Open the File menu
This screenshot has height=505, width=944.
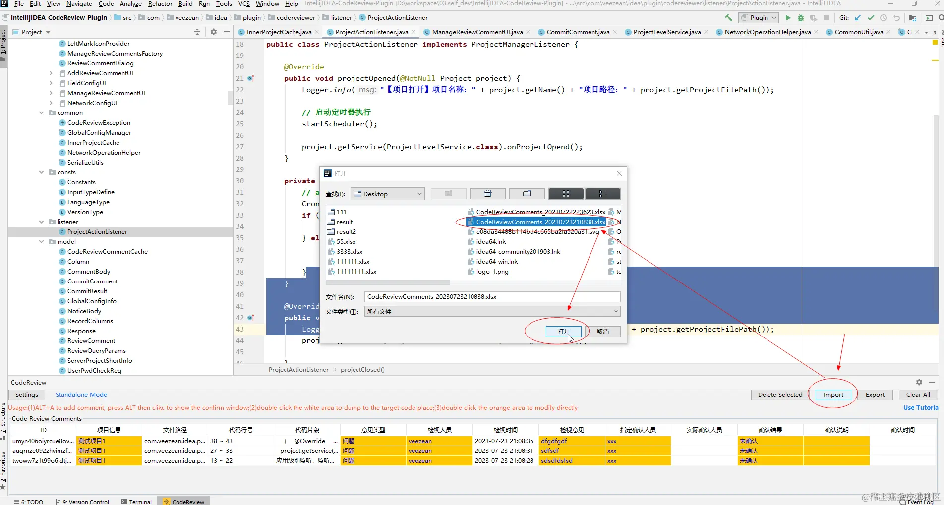[19, 4]
